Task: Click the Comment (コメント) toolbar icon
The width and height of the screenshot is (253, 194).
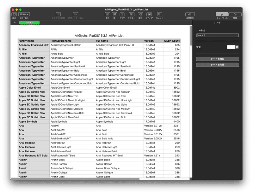Action: [160, 14]
